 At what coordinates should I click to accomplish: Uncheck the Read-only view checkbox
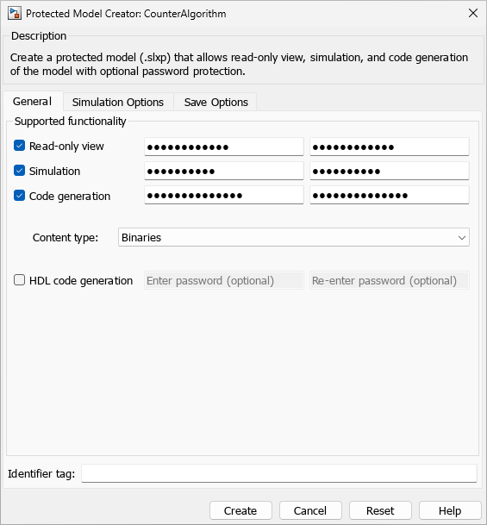(x=20, y=146)
